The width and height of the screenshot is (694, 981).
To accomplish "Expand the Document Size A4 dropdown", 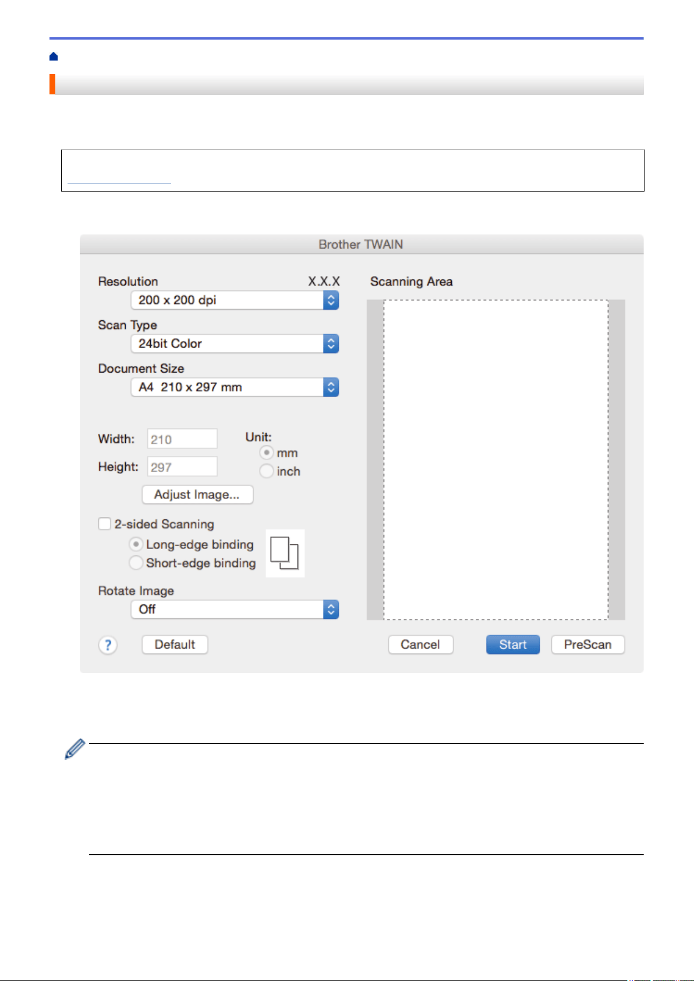I will pos(235,387).
